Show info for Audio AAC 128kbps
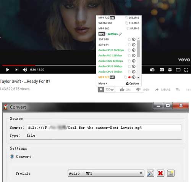Image resolution: width=191 pixels, height=182 pixels. click(x=134, y=56)
